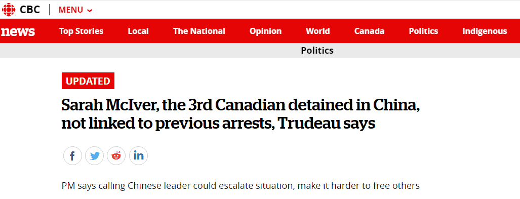Viewport: 520px width, 199px height.
Task: Click the CBC gem logo icon
Action: (x=9, y=9)
